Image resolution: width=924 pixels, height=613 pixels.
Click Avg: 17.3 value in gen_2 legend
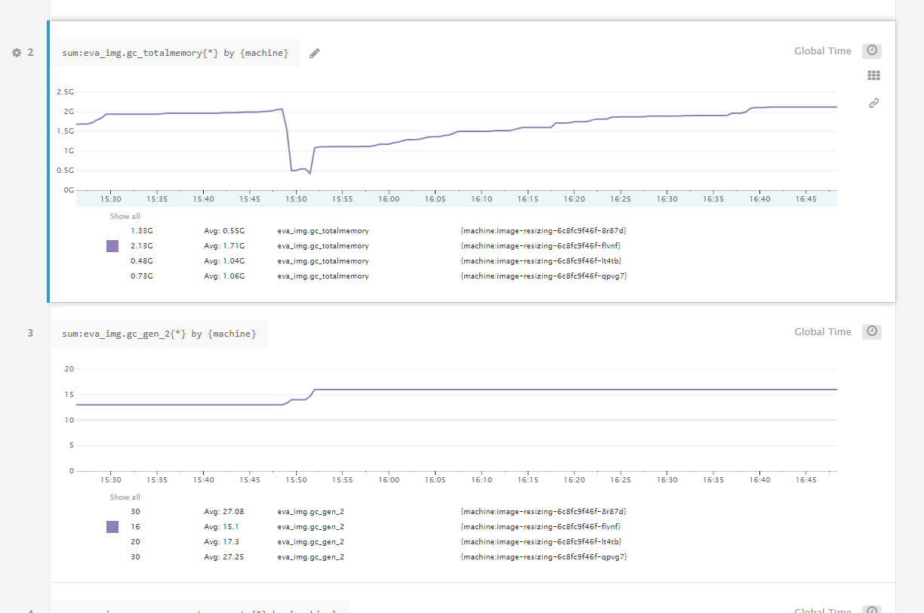(222, 542)
